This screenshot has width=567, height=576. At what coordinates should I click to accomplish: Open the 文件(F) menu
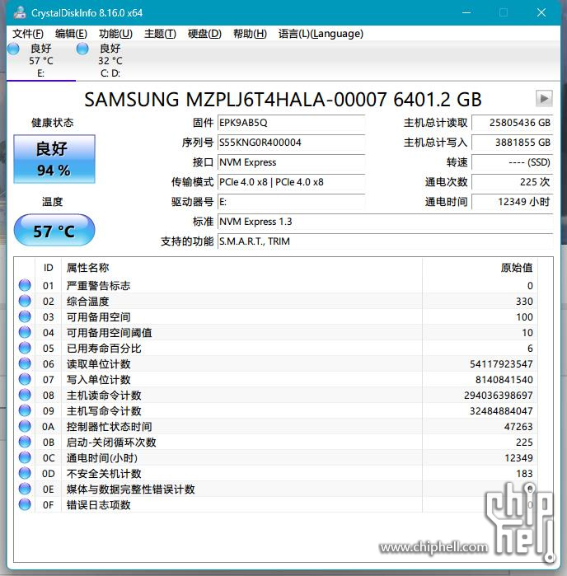pos(28,34)
